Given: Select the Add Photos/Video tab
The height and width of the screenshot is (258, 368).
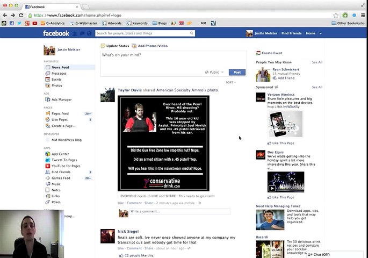Looking at the screenshot, I should (x=153, y=46).
